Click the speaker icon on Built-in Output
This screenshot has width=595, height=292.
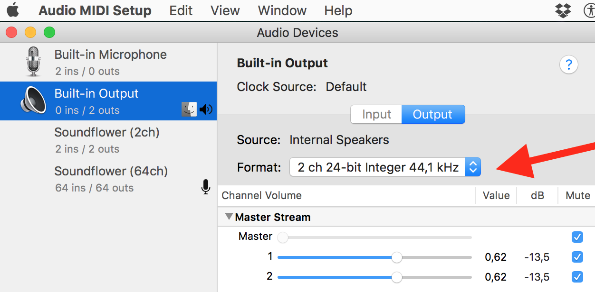[206, 109]
